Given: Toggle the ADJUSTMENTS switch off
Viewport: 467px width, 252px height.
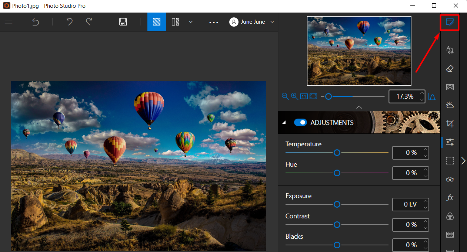Looking at the screenshot, I should click(x=300, y=122).
